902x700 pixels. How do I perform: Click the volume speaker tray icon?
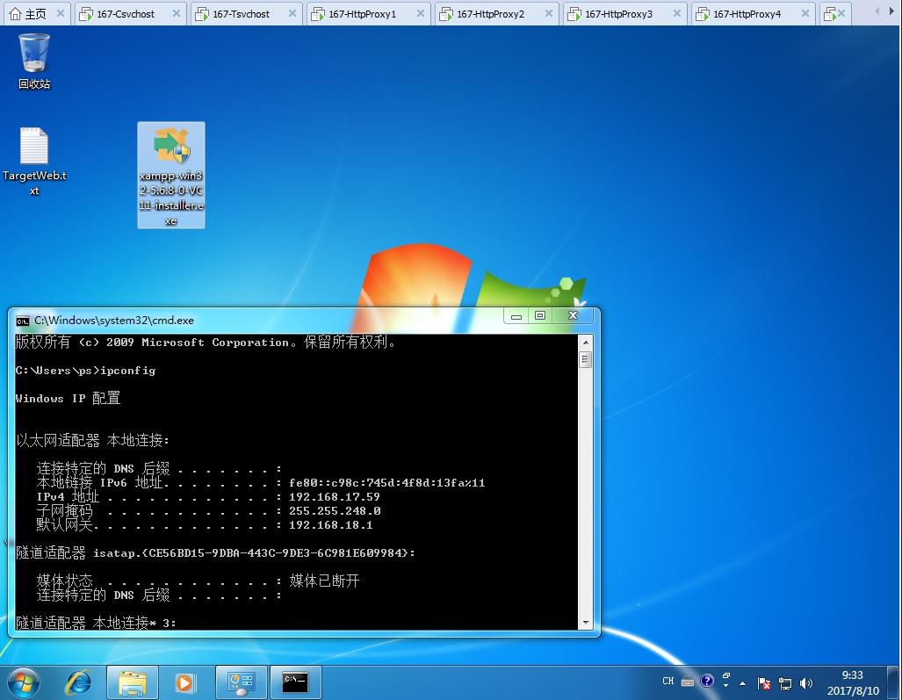[x=806, y=682]
